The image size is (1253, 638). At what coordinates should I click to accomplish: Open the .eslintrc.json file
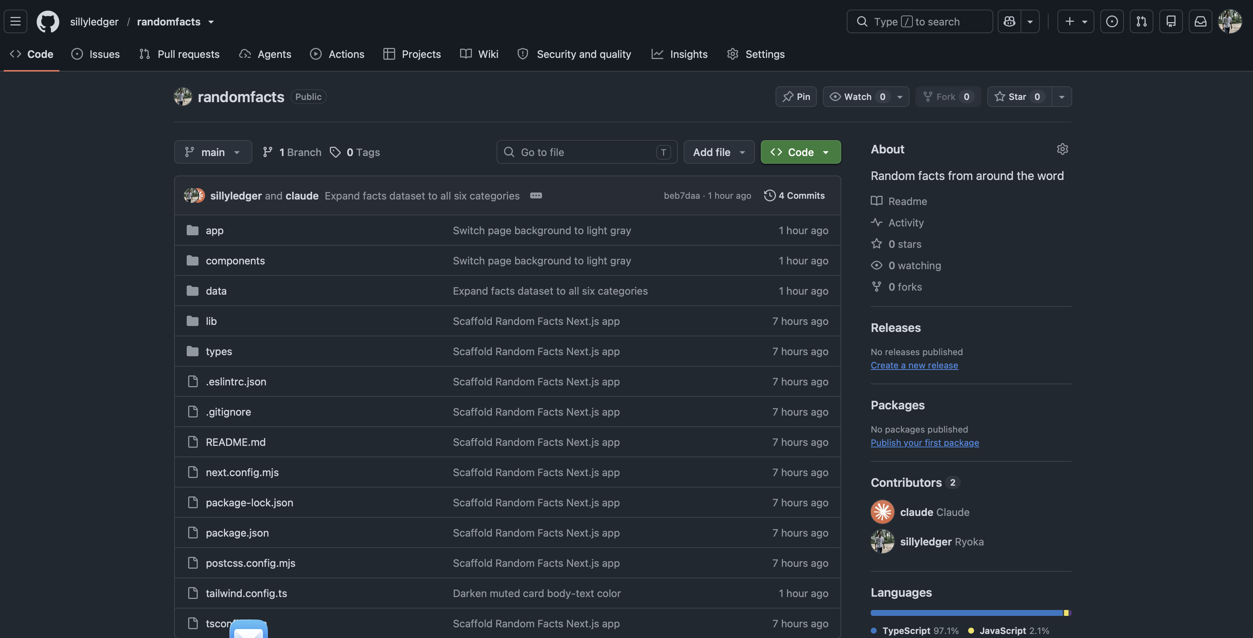coord(236,382)
